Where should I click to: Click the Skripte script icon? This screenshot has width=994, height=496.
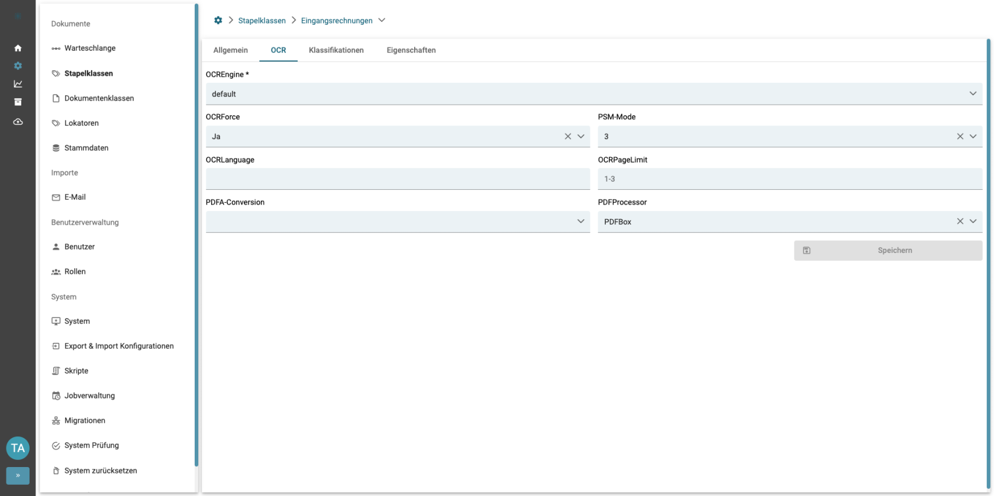[x=56, y=371]
